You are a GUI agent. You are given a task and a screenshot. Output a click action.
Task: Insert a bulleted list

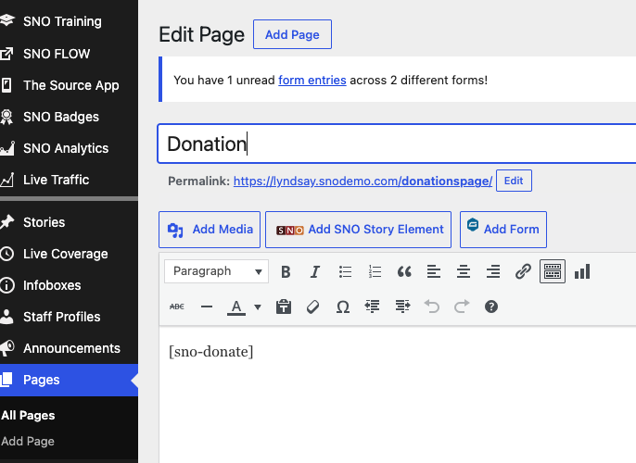click(x=345, y=271)
